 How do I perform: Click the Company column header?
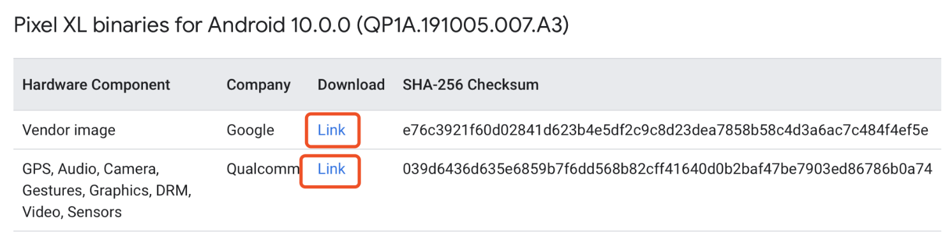tap(258, 85)
